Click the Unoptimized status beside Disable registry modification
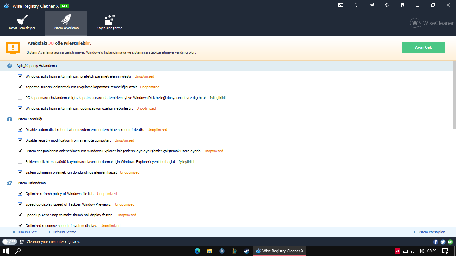This screenshot has width=456, height=256. [124, 140]
